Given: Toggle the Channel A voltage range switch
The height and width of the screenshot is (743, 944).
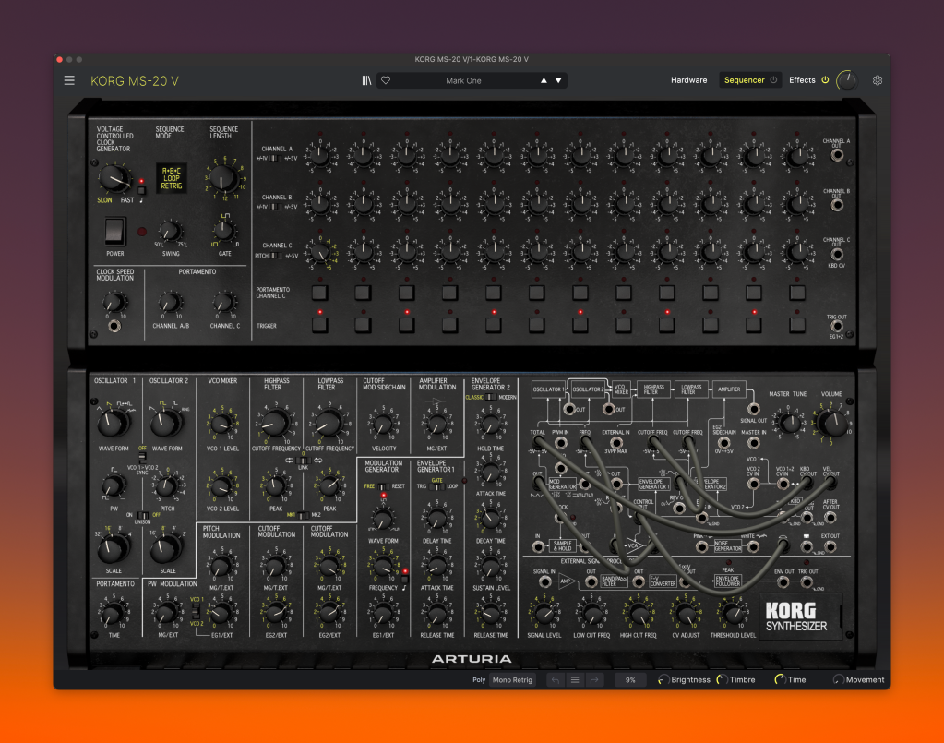Looking at the screenshot, I should 274,157.
